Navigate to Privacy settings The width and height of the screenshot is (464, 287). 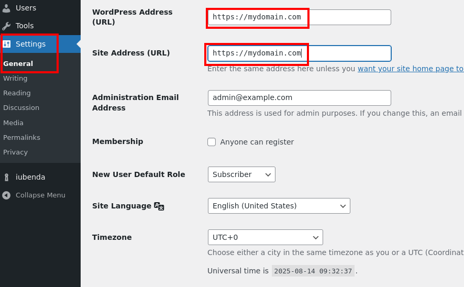point(15,152)
